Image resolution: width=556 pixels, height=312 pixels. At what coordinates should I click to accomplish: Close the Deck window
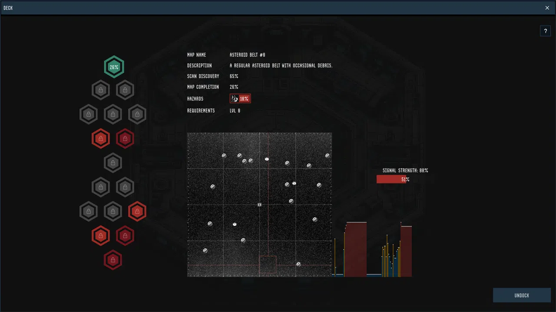click(547, 8)
